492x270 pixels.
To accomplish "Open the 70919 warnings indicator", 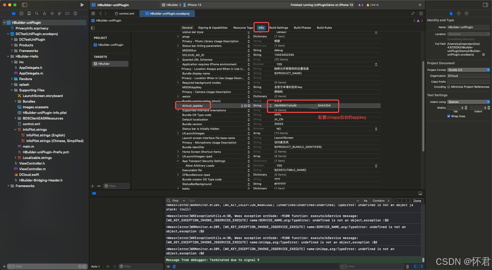I will 373,5.
